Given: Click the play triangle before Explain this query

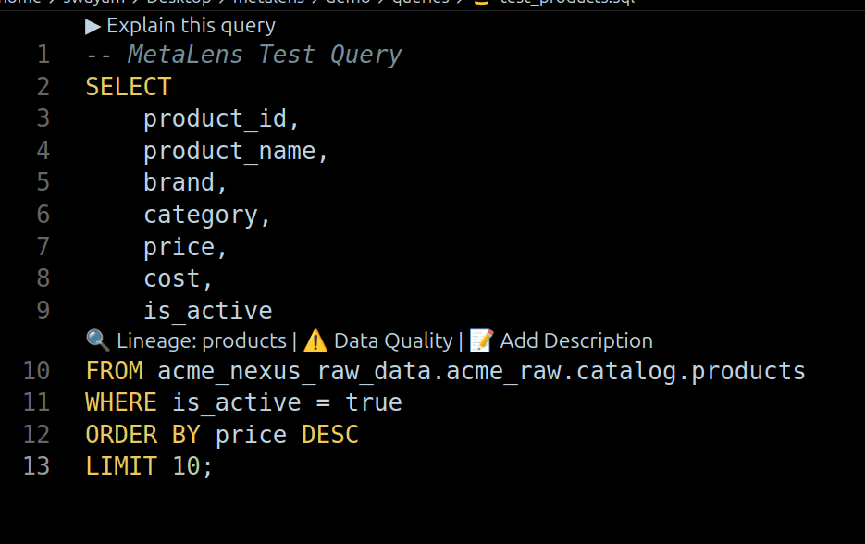Looking at the screenshot, I should click(93, 26).
